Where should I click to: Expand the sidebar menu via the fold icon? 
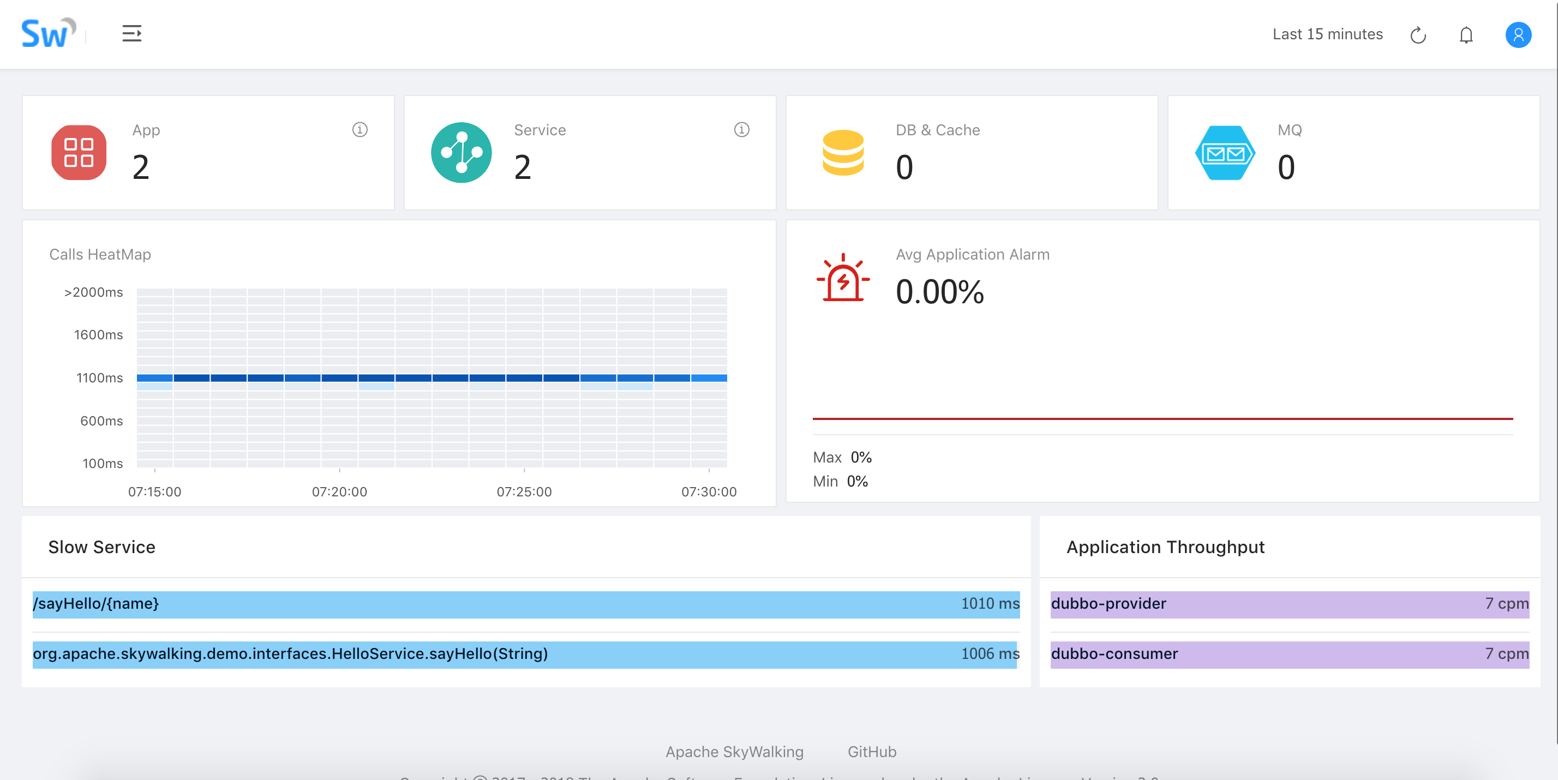pos(132,34)
